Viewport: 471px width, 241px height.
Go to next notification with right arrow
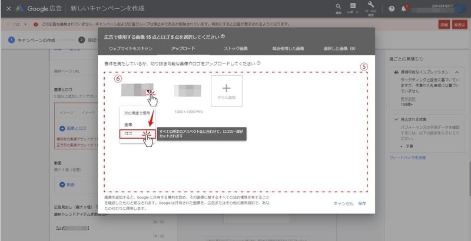(x=25, y=24)
